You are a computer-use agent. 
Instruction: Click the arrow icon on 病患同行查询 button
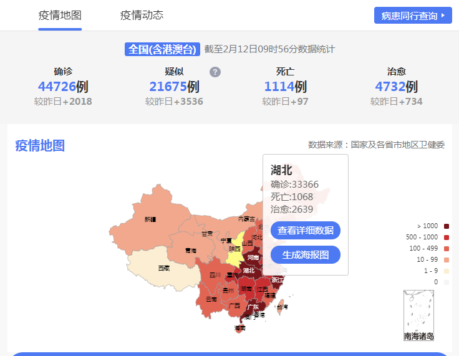[442, 16]
